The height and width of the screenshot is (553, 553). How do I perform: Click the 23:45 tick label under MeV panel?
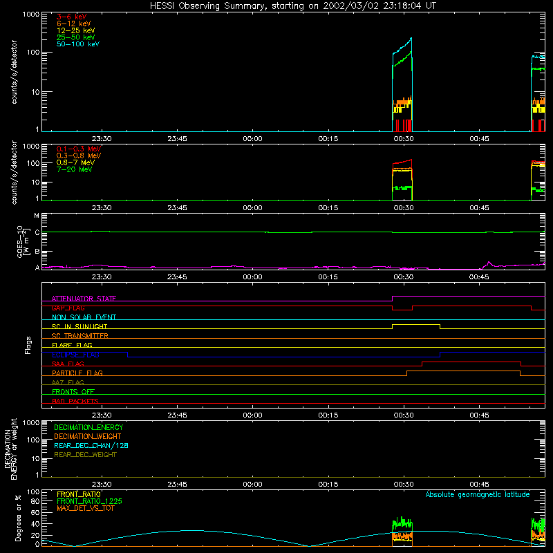point(177,208)
